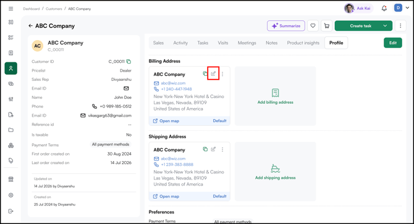
Task: Click the Summarize button
Action: (286, 26)
